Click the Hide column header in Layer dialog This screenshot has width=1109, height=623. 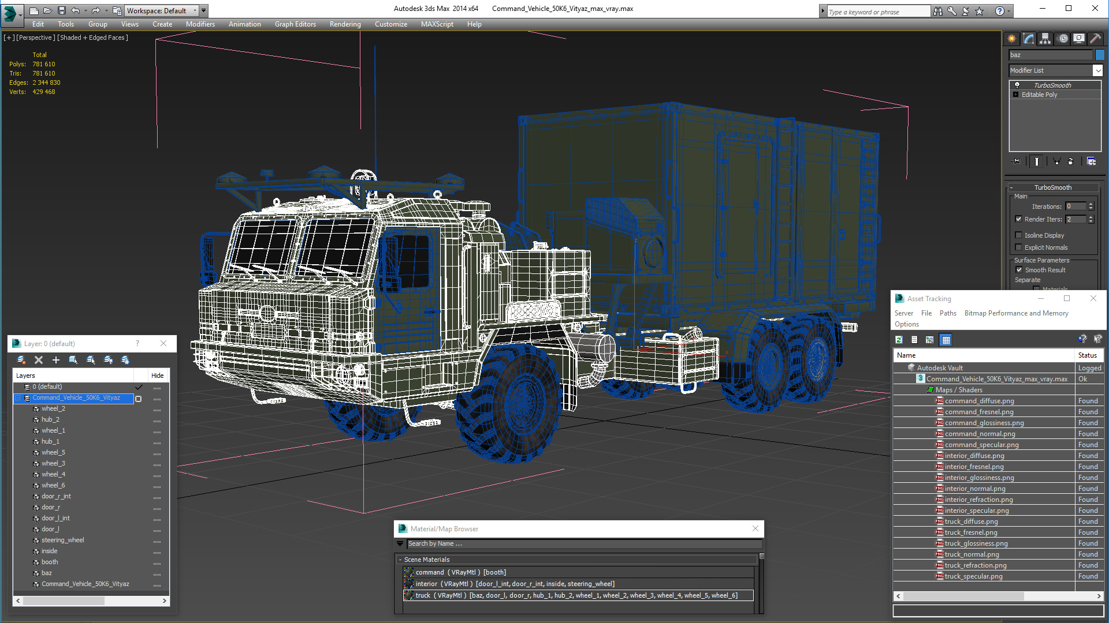pyautogui.click(x=158, y=376)
